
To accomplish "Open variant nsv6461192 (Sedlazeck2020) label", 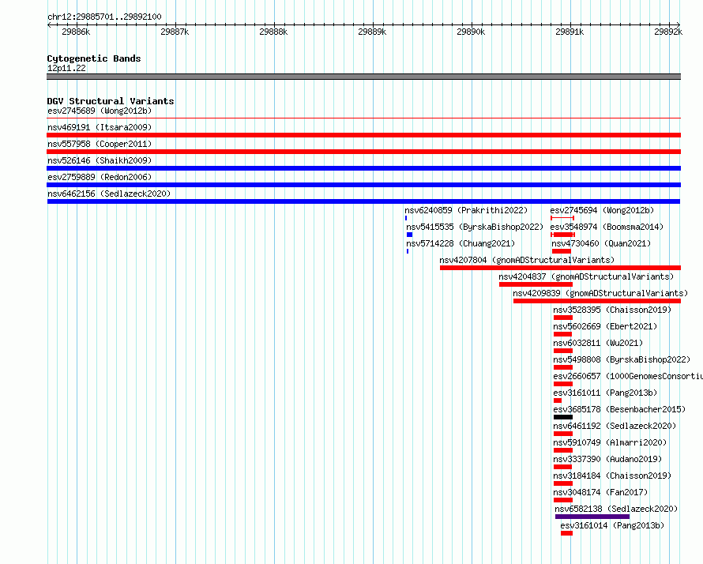I will 615,426.
